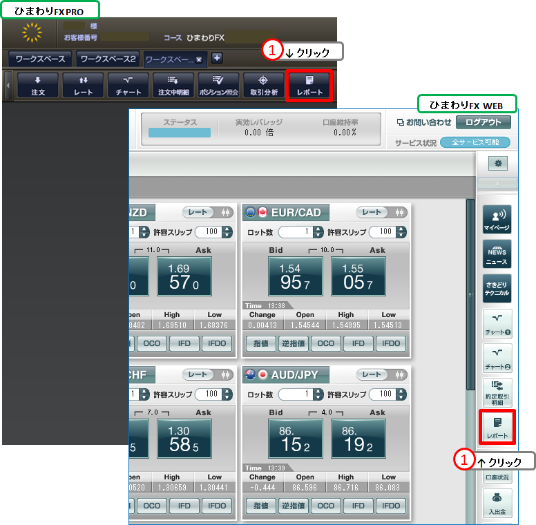Open 入出金 in the FX WEB sidebar

[497, 503]
